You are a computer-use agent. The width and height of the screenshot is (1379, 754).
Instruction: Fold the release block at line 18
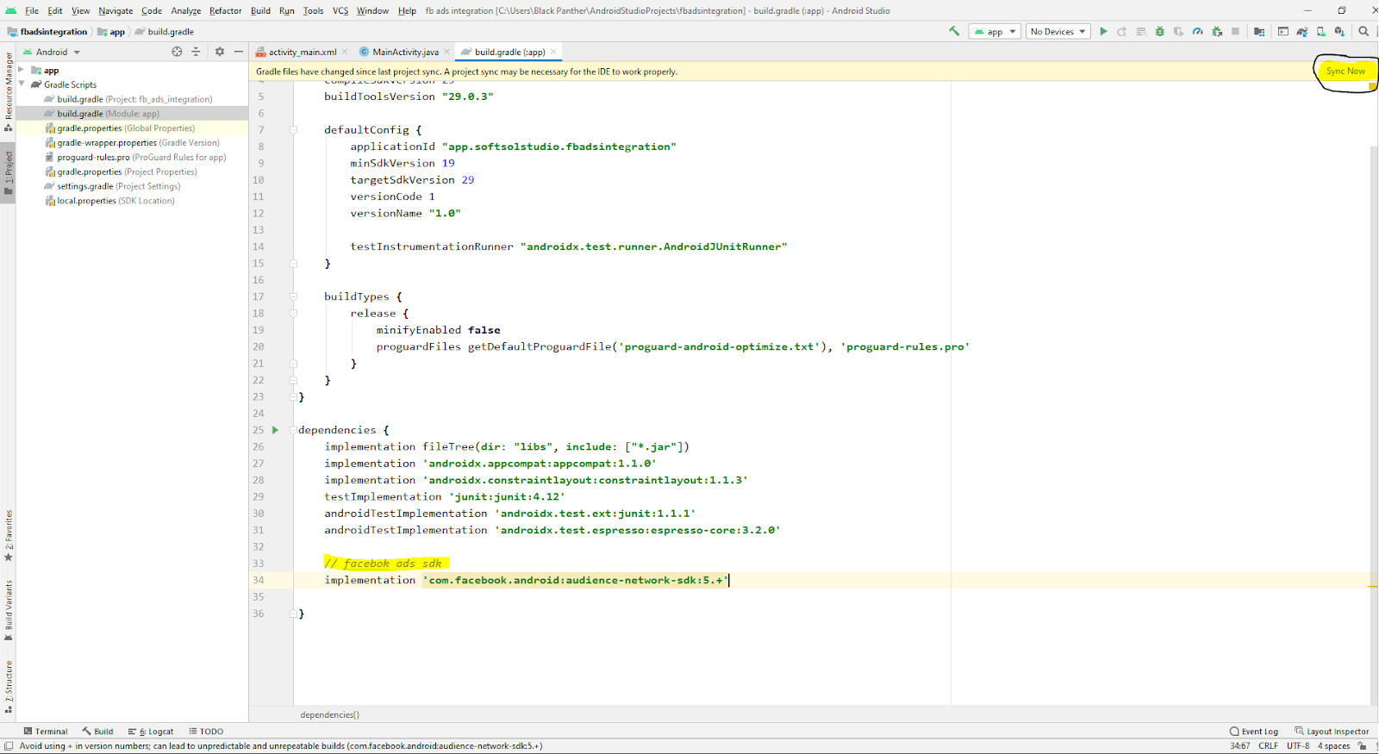coord(293,314)
